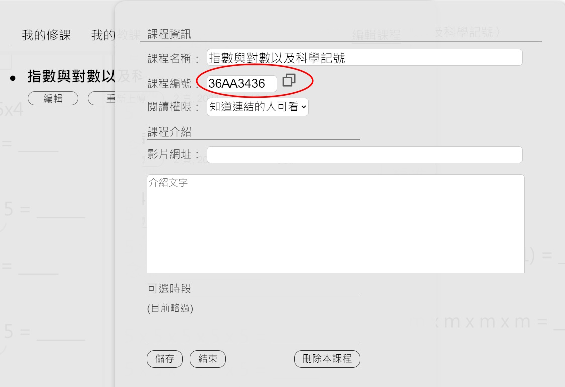The width and height of the screenshot is (565, 387).
Task: Open the 閱讀權限 dropdown
Action: click(258, 107)
